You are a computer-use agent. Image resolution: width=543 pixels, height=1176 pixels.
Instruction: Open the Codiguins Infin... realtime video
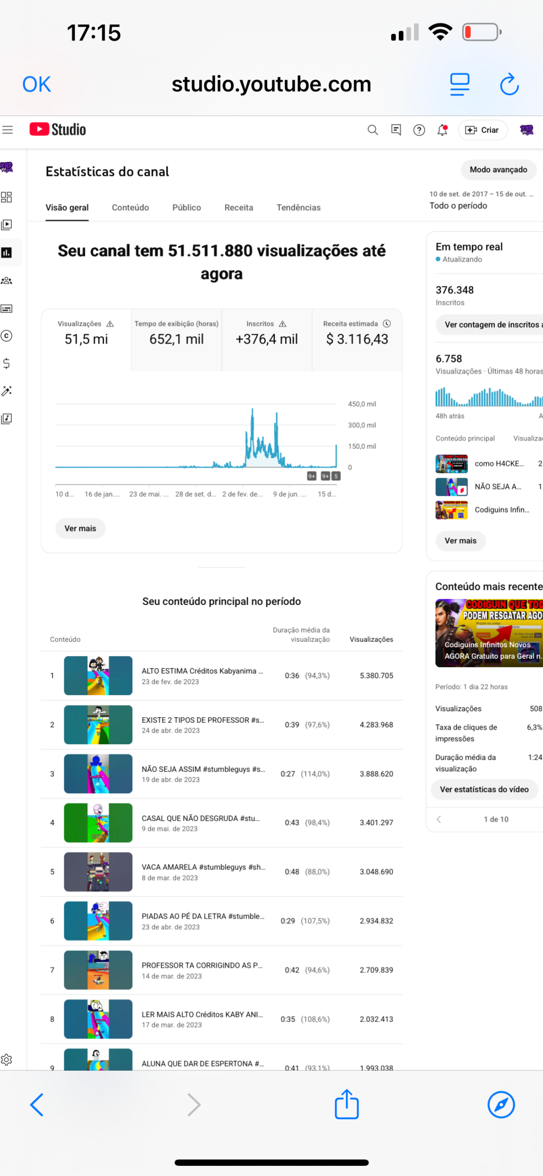[x=489, y=510]
